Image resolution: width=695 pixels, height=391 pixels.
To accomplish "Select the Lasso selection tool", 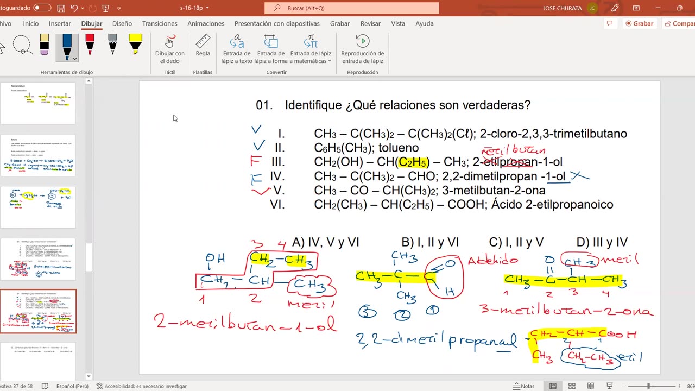I will click(22, 45).
